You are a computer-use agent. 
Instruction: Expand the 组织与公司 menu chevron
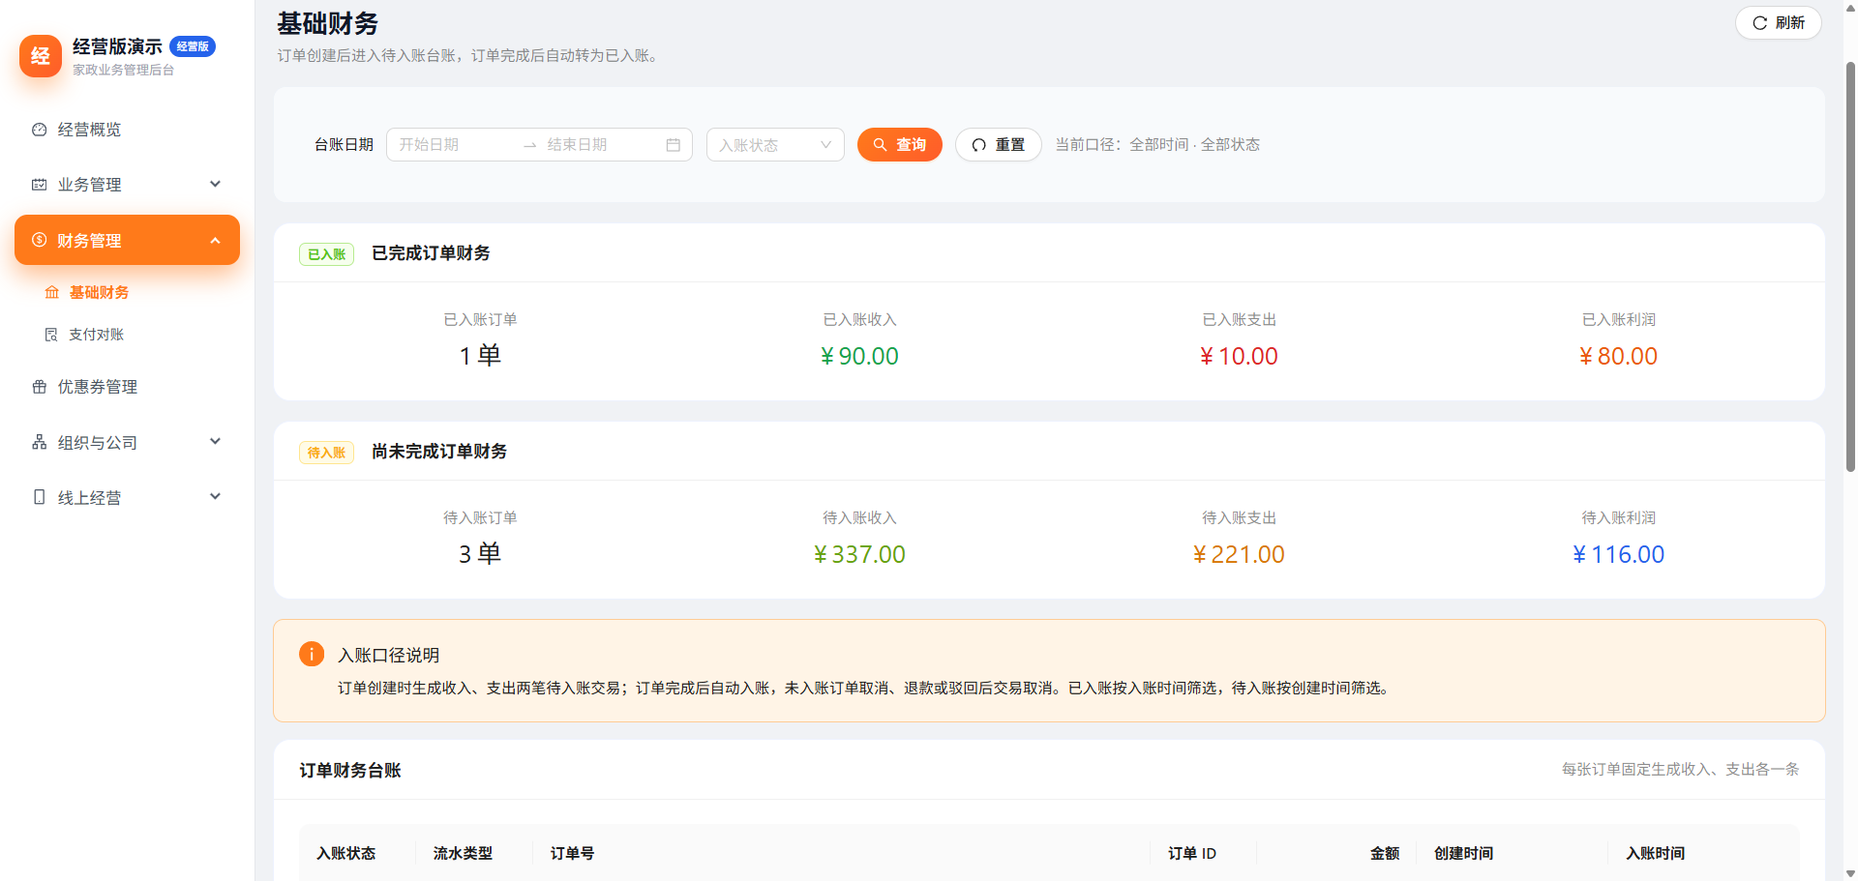click(216, 441)
